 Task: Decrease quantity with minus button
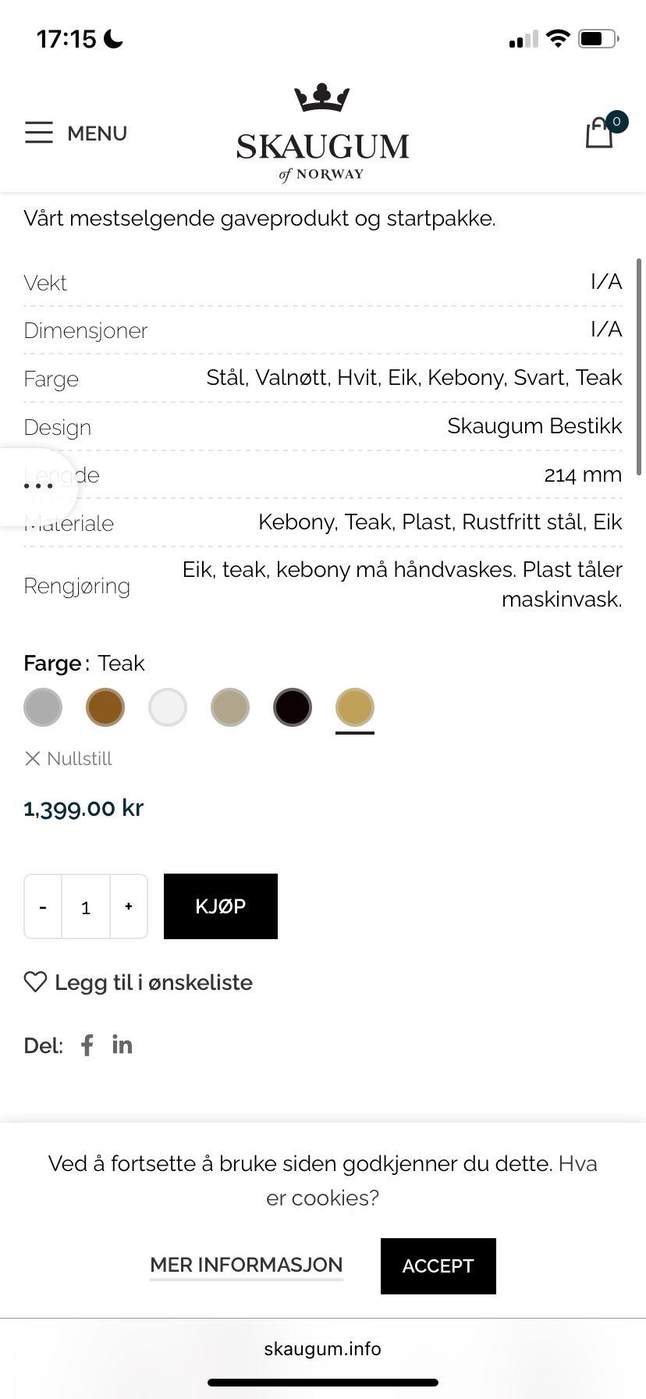tap(43, 906)
